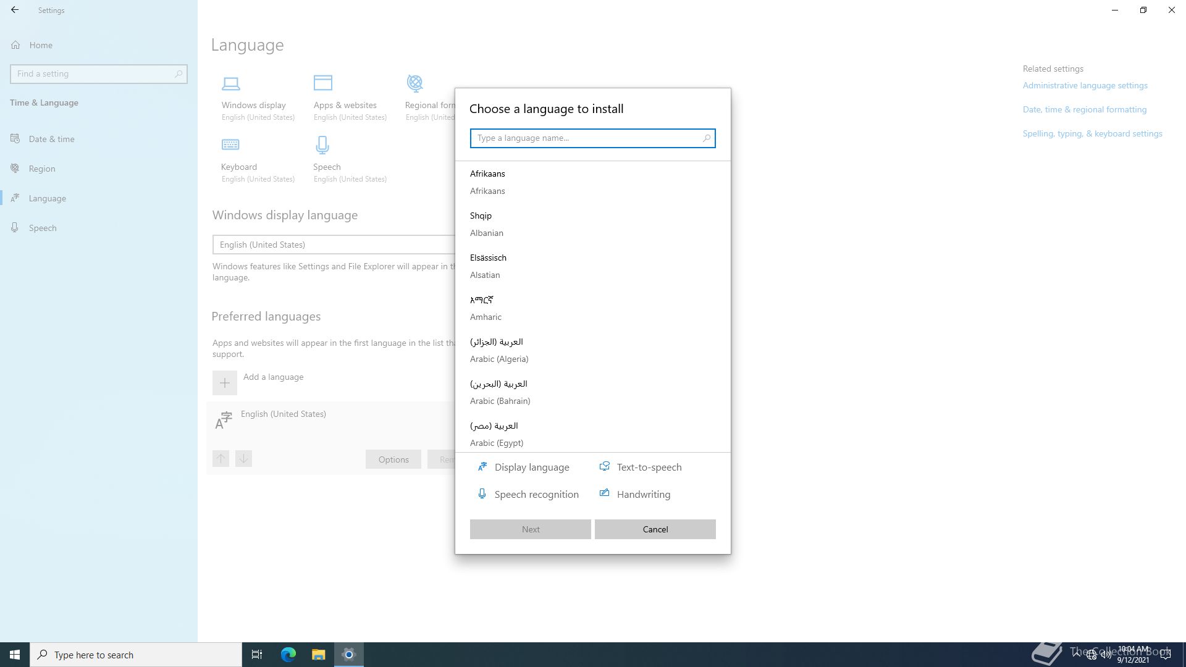Click the move language up arrow
This screenshot has width=1186, height=667.
[221, 458]
